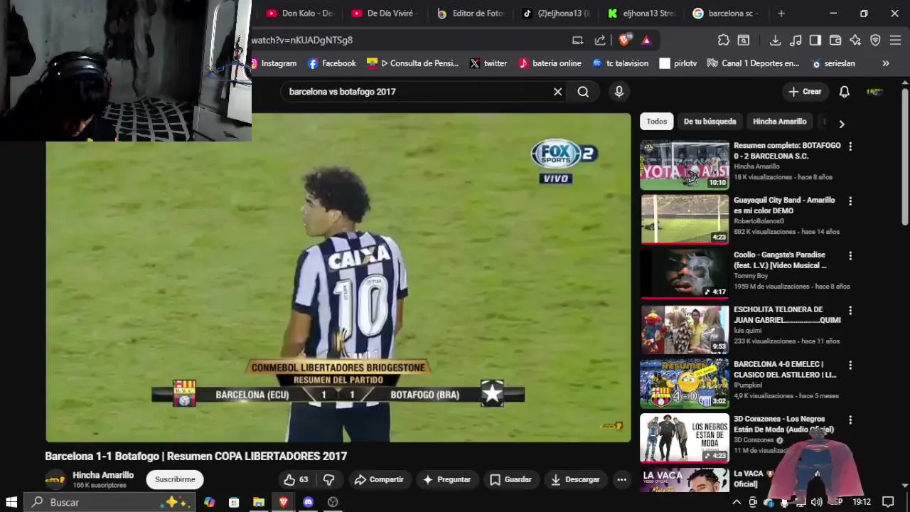Toggle the browser sidebar panel

(x=815, y=40)
